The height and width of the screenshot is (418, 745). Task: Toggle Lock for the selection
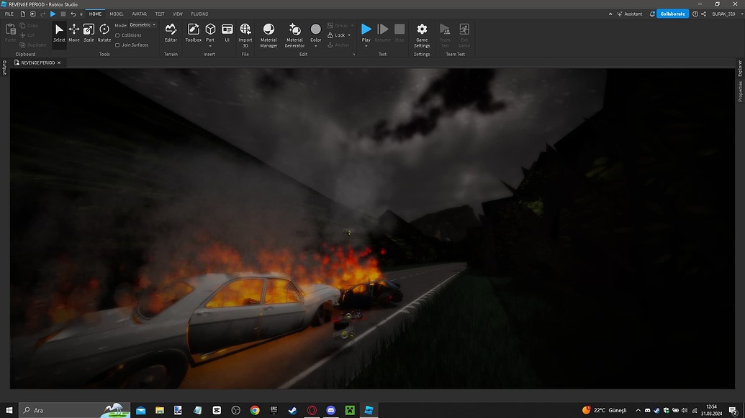tap(338, 34)
